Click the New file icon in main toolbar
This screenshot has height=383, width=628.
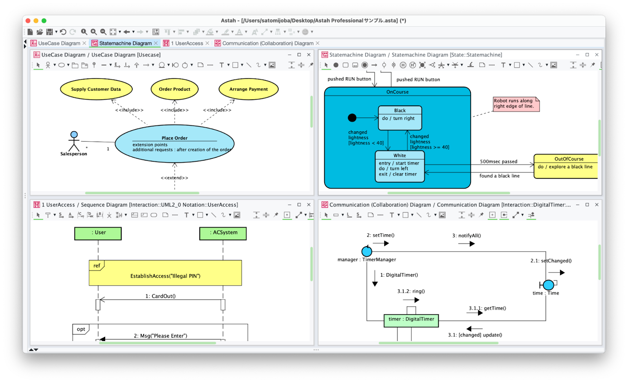coord(30,32)
